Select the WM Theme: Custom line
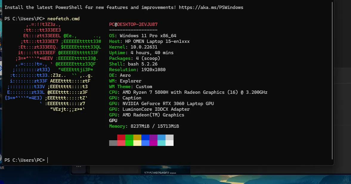Screen dimensions: 351x184 click(131, 87)
